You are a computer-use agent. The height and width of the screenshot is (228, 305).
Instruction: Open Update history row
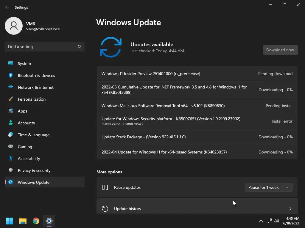[x=197, y=206]
